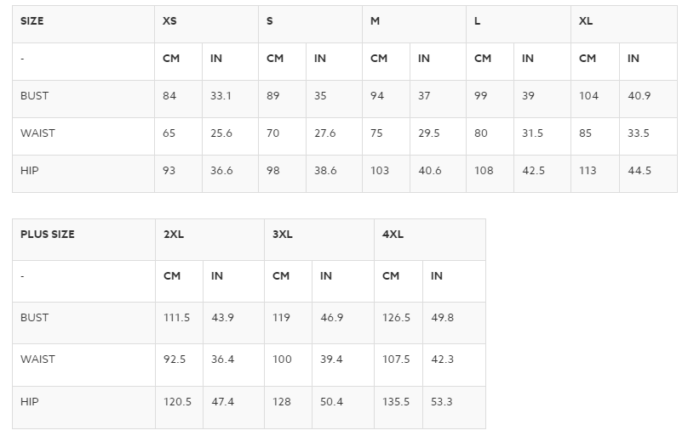
Task: Click the WAIST label in plus size table
Action: [37, 360]
